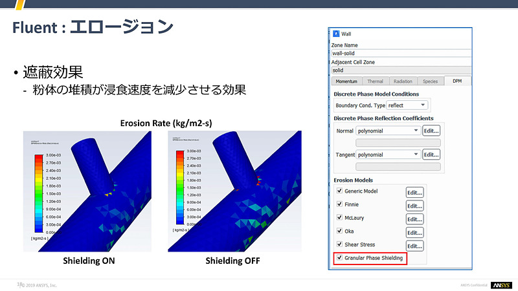Toggle the Finnie erosion model checkbox
Image resolution: width=518 pixels, height=291 pixels.
pos(339,204)
